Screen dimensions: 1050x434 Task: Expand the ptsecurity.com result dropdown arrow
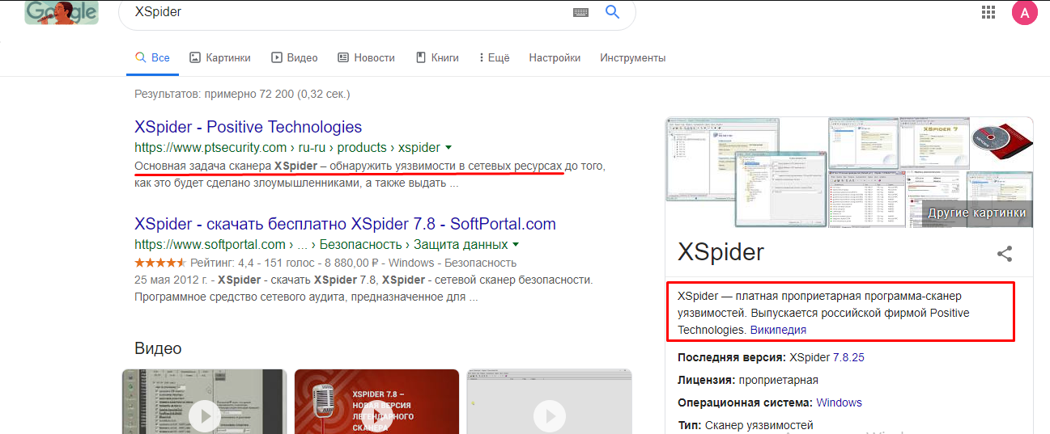pos(448,148)
